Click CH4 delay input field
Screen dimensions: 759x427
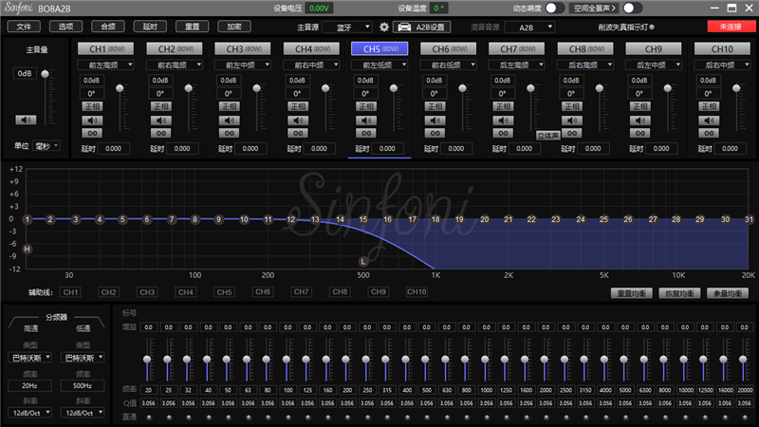click(x=318, y=149)
